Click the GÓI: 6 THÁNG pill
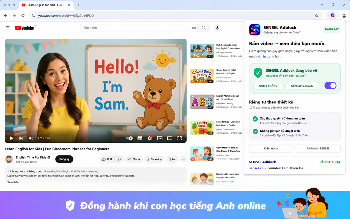This screenshot has height=219, width=350. [x=268, y=86]
